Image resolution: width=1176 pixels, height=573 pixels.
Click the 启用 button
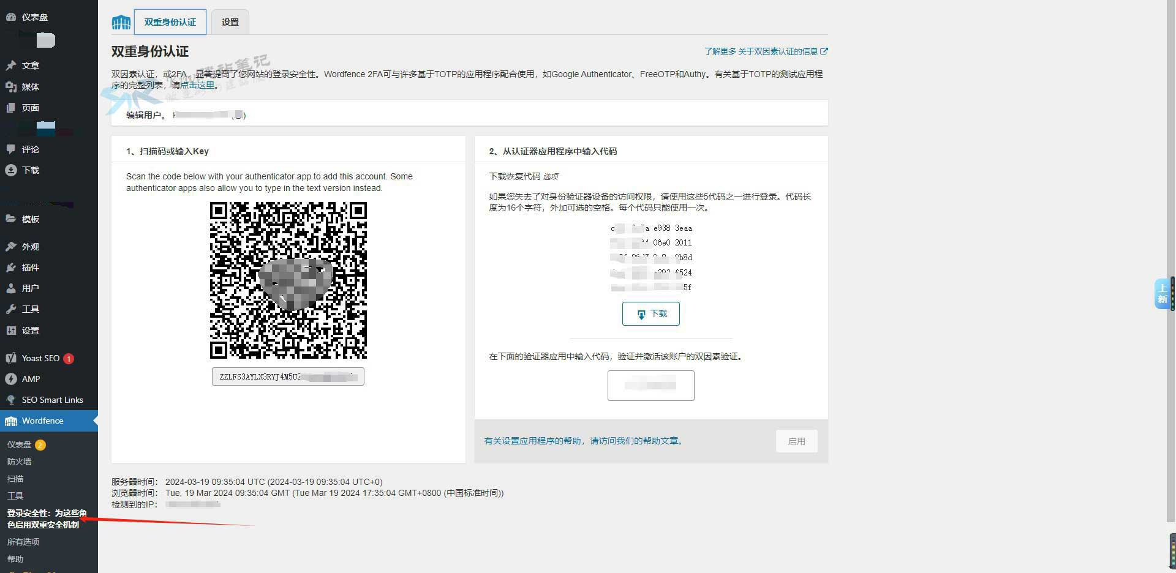click(x=796, y=441)
